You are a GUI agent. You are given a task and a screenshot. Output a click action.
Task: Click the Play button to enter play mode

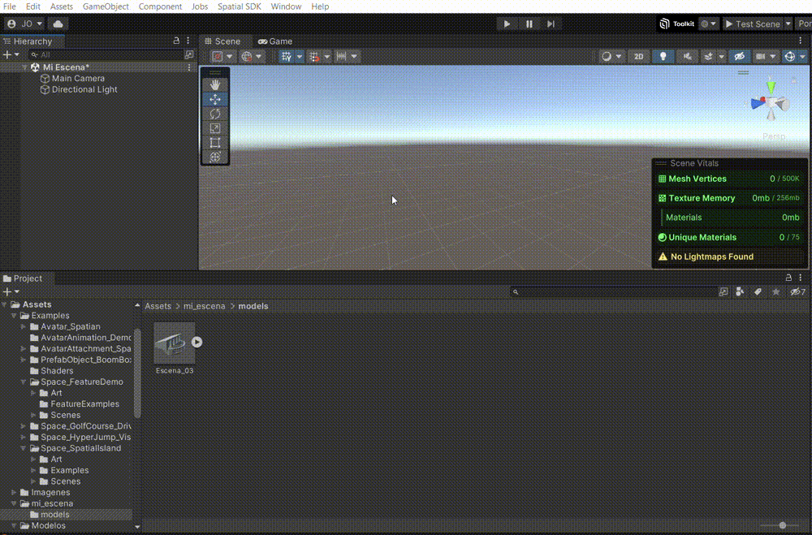tap(507, 24)
